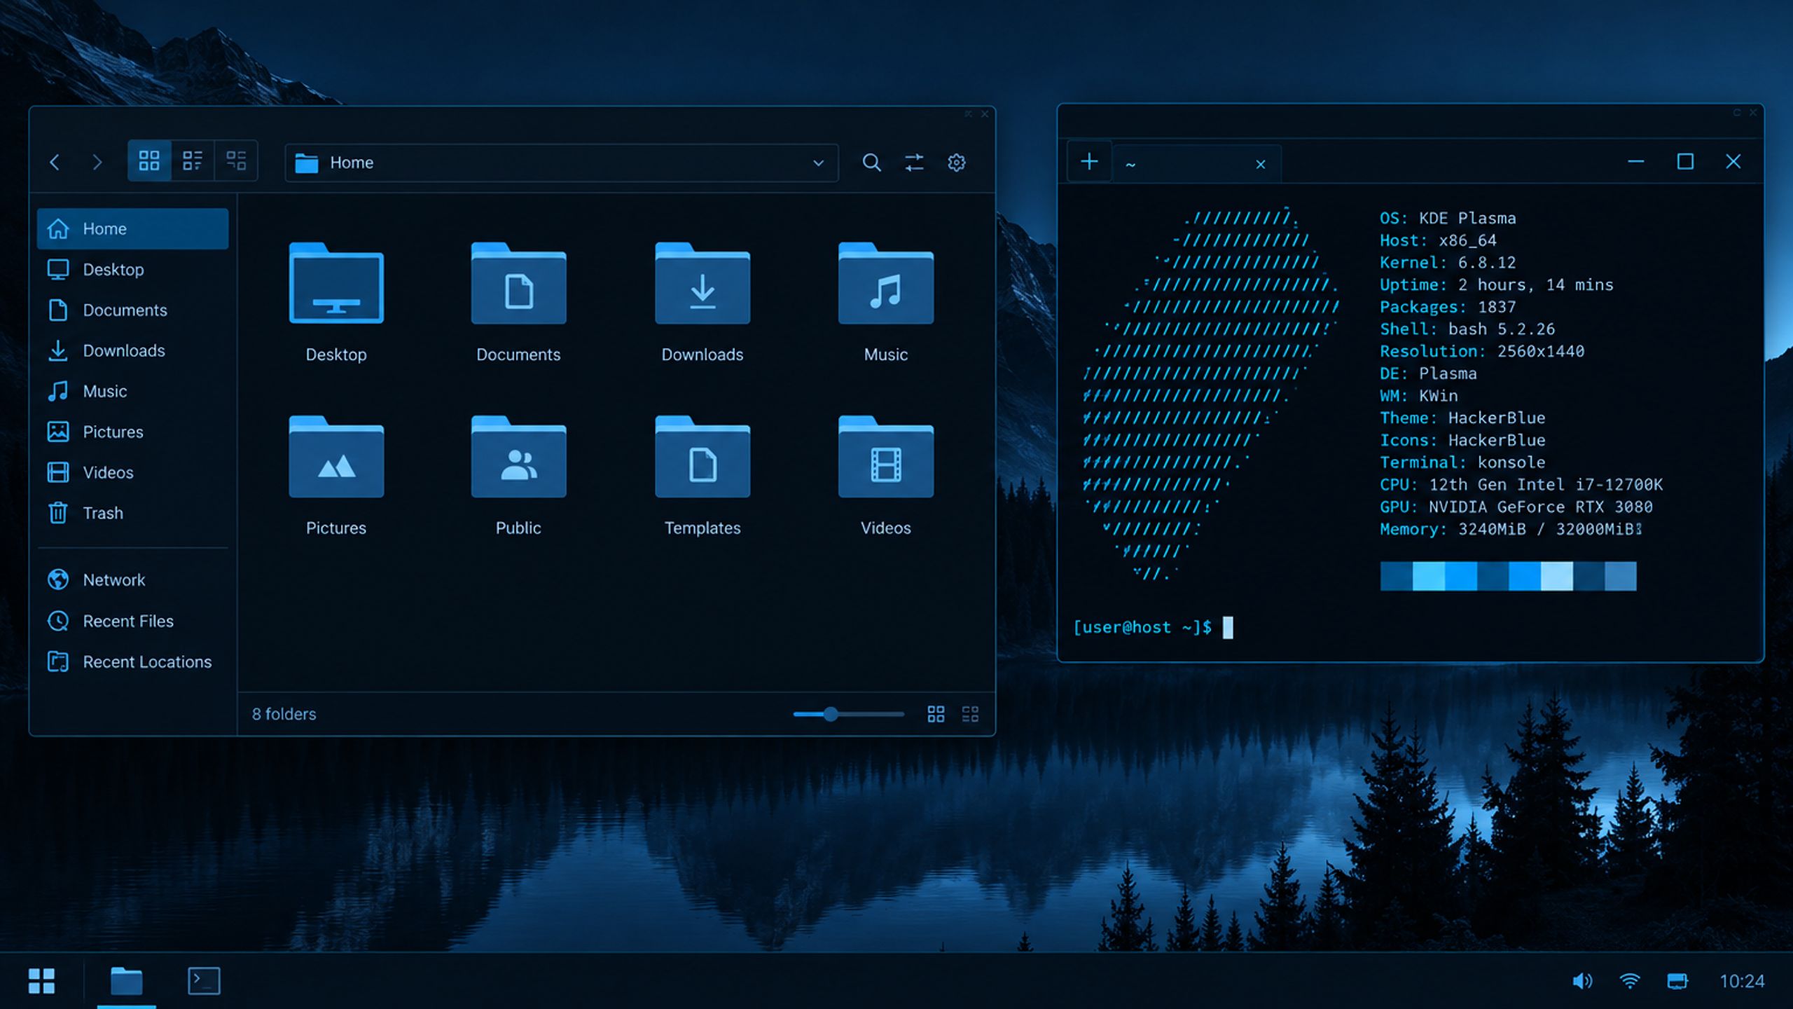This screenshot has height=1009, width=1793.
Task: Open Downloads in the sidebar
Action: click(x=132, y=350)
